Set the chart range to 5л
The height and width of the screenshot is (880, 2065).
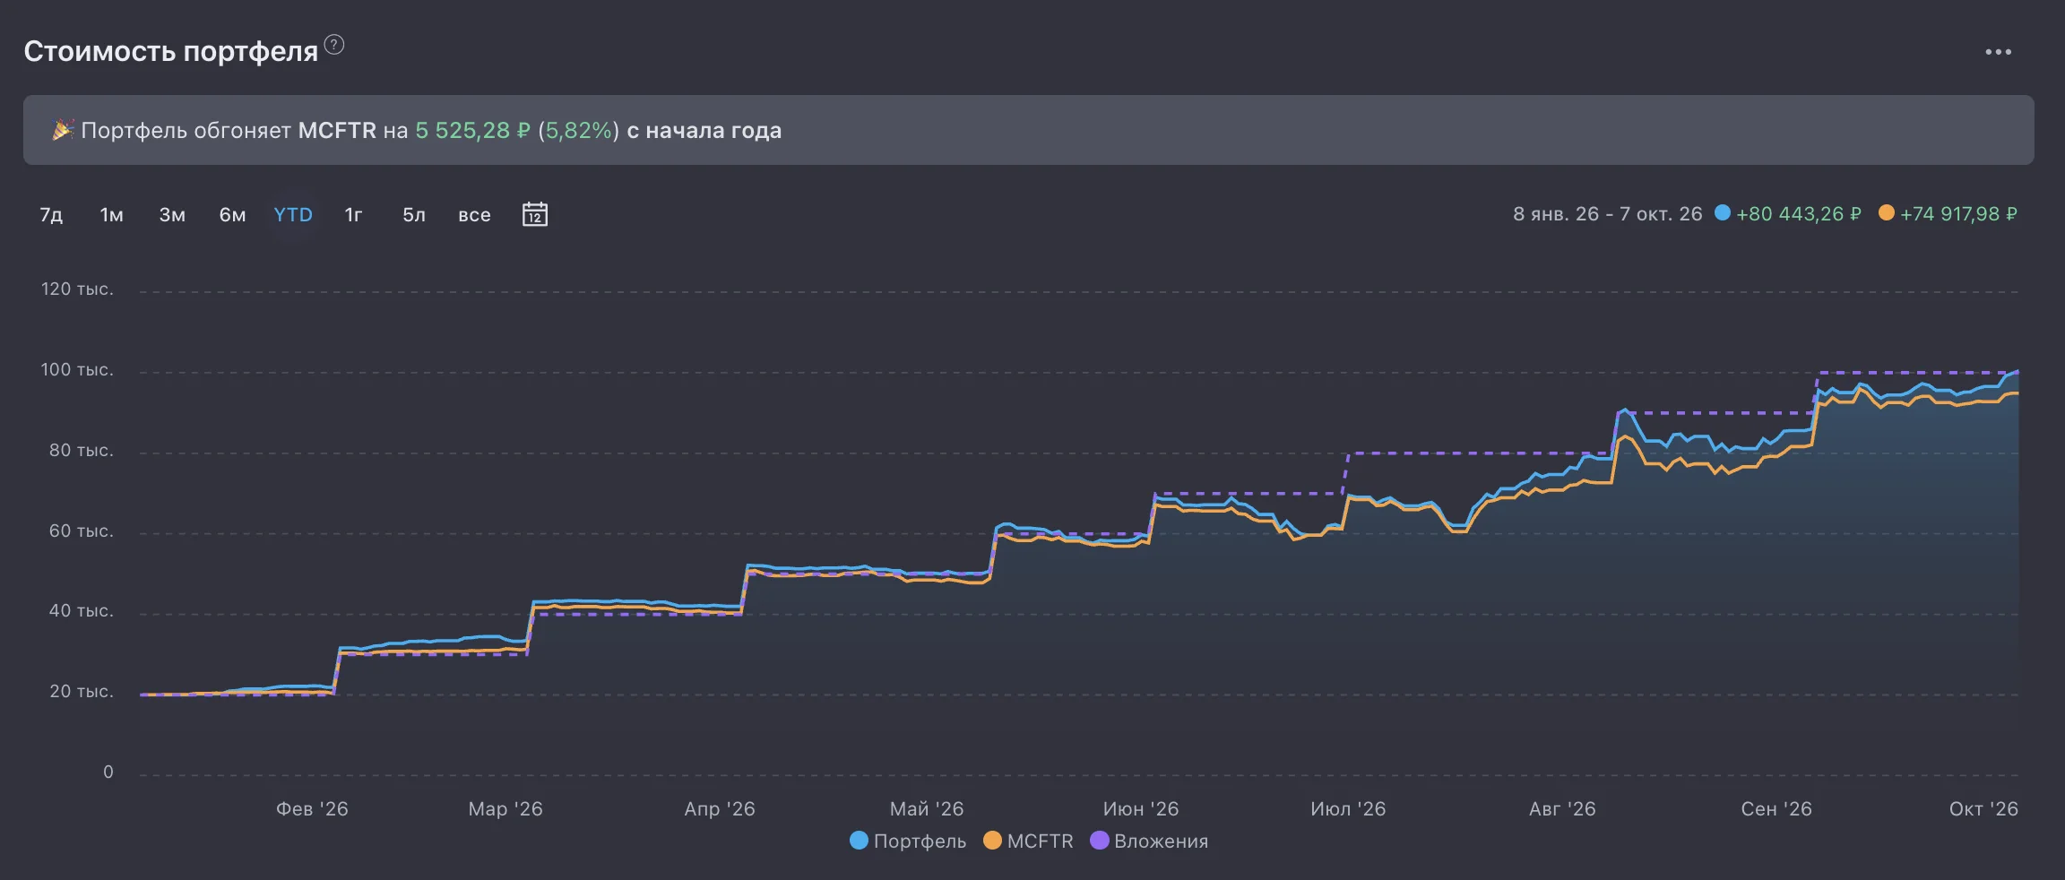click(414, 215)
